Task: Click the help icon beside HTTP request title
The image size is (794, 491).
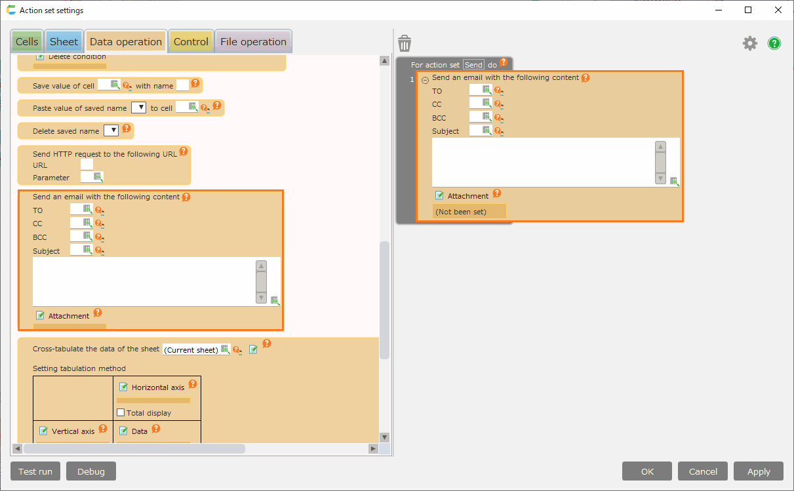Action: (184, 151)
